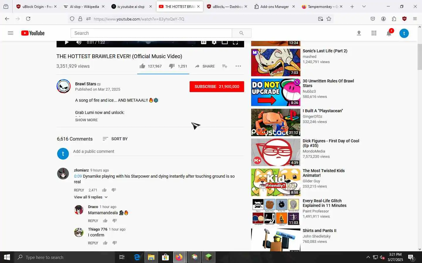Dislike Draco's reply

(115, 221)
